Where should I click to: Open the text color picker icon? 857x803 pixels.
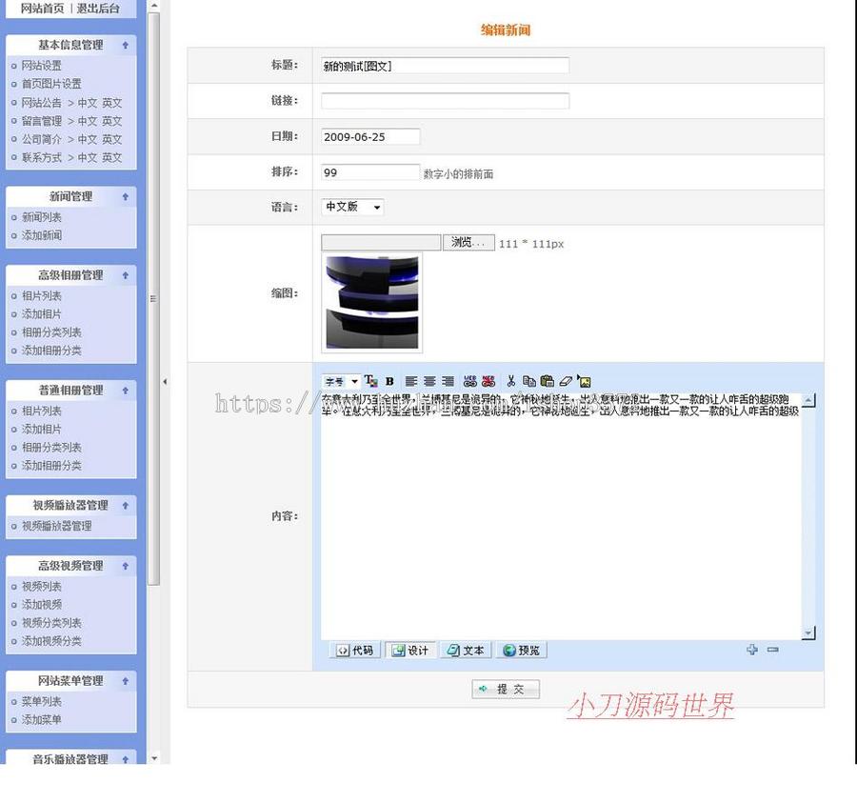(x=371, y=381)
